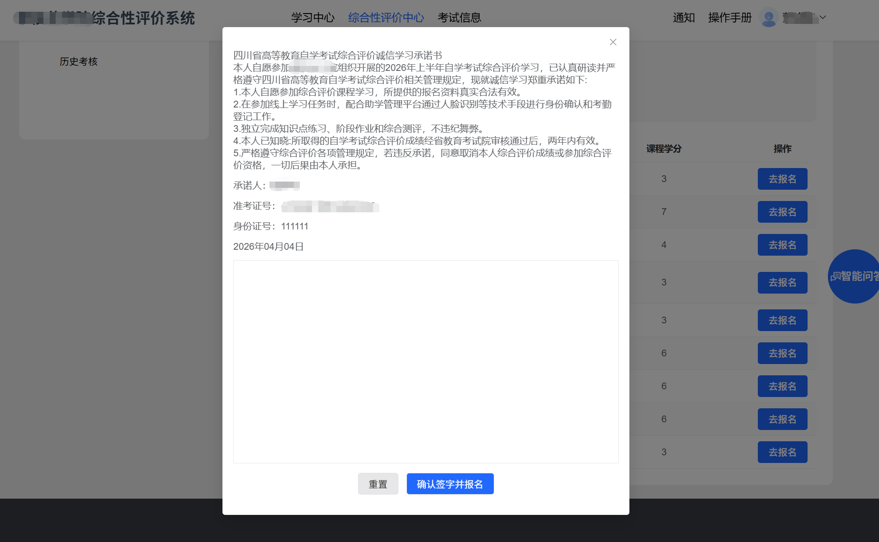Click 去报名 for the 7-credit course
879x542 pixels.
click(782, 212)
